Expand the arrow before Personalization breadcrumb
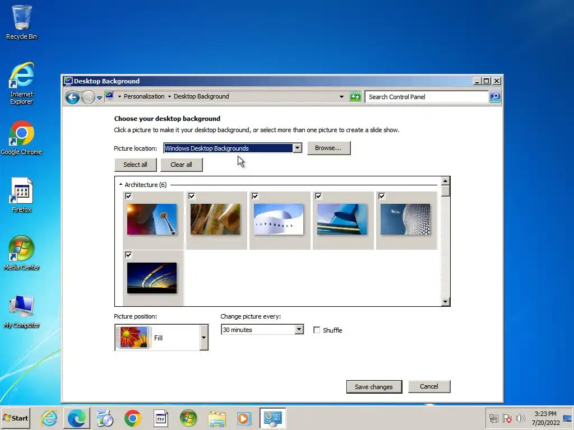This screenshot has height=430, width=574. coord(119,96)
